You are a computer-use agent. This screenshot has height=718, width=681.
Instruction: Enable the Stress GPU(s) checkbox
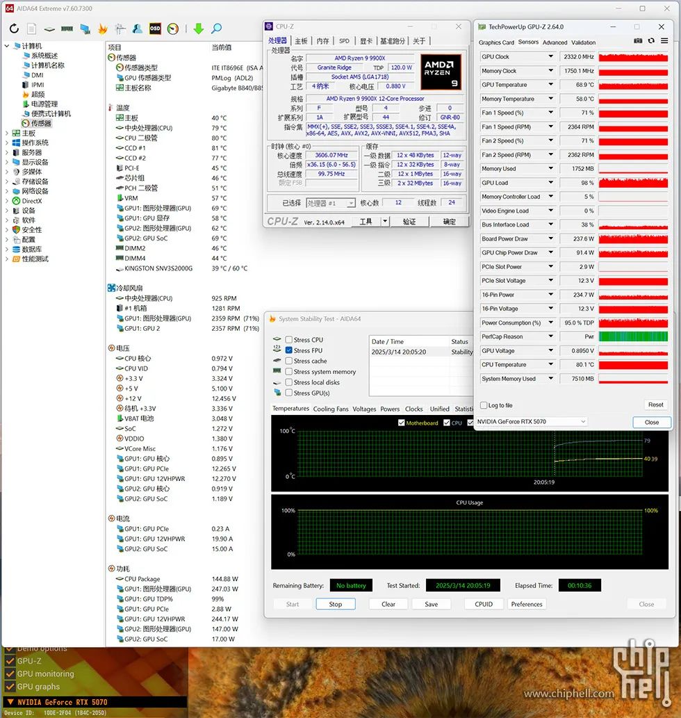coord(289,393)
